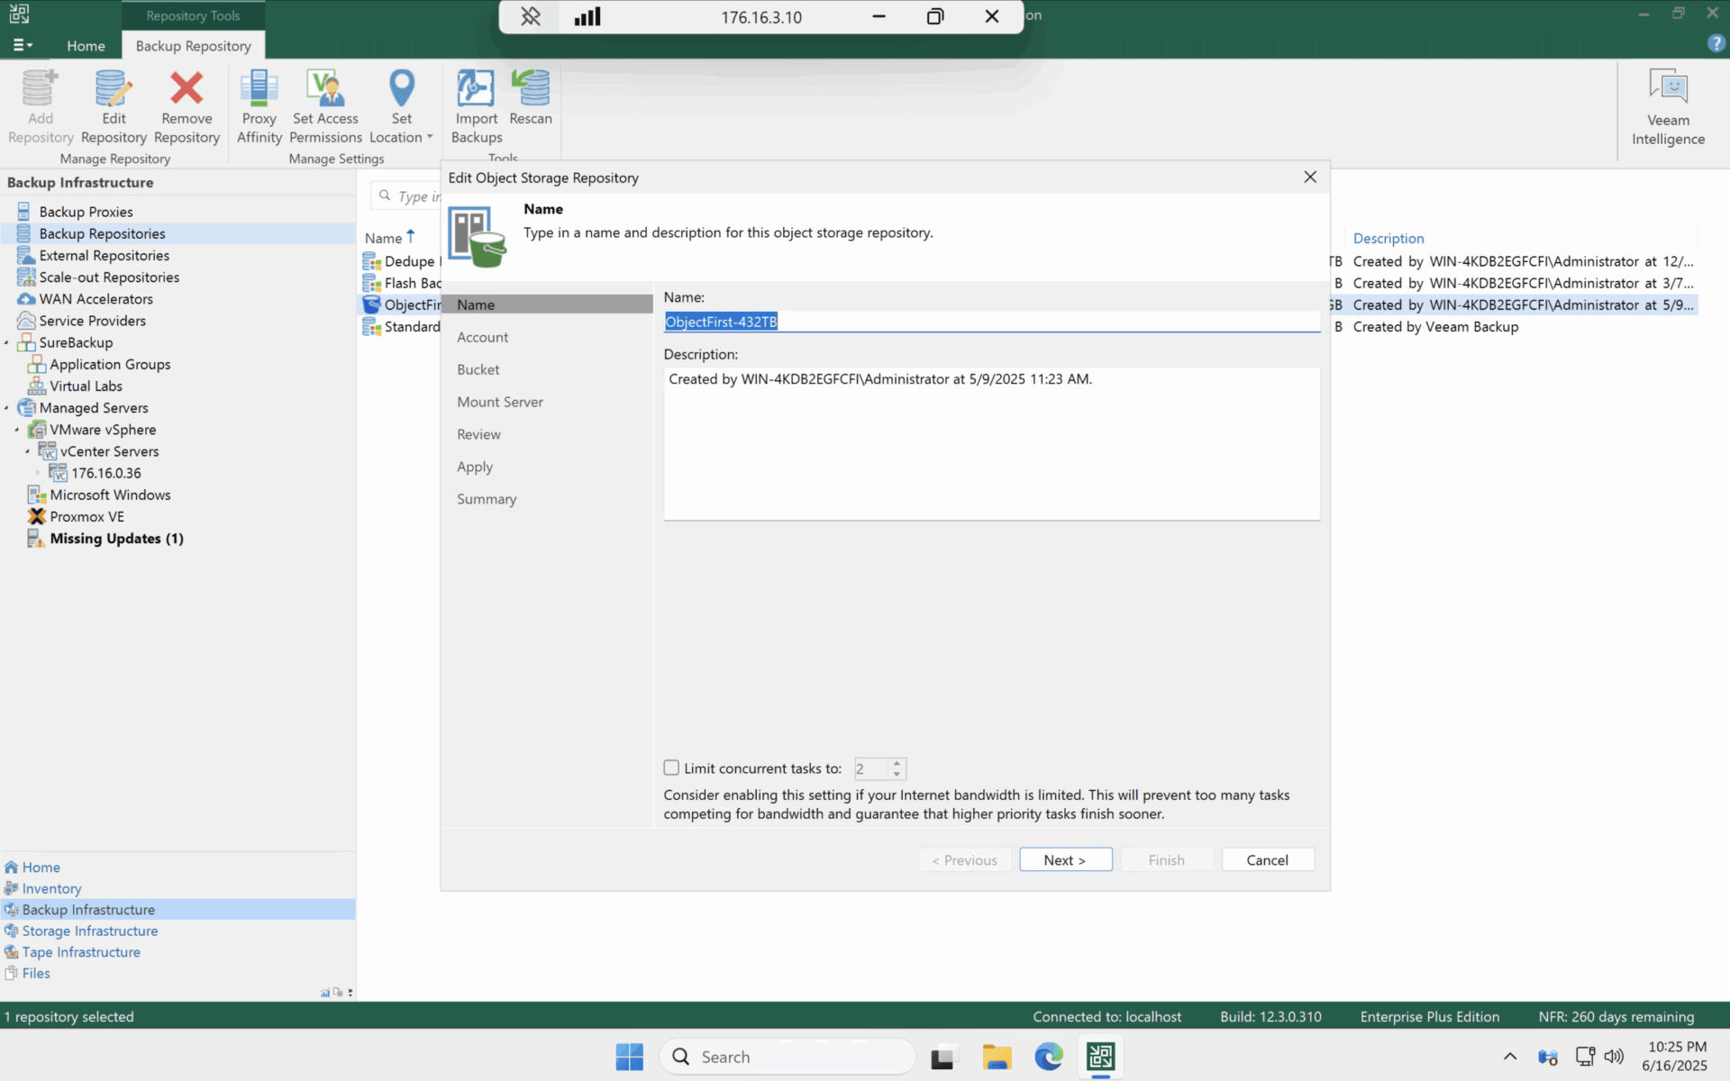The width and height of the screenshot is (1730, 1081).
Task: Collapse Managed Servers tree node
Action: pyautogui.click(x=6, y=408)
